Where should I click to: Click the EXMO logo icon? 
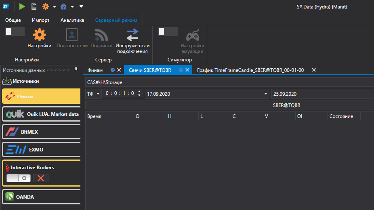pos(16,150)
